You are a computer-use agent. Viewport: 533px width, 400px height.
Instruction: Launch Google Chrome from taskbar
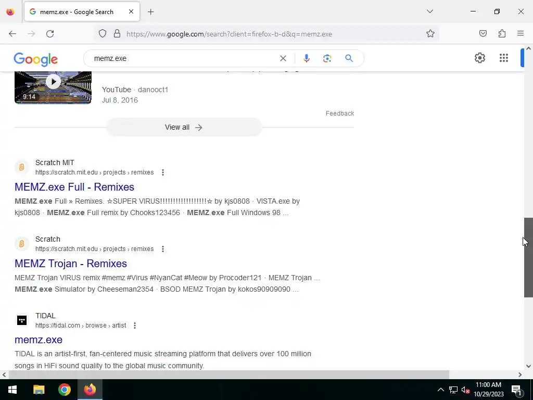[x=64, y=390]
